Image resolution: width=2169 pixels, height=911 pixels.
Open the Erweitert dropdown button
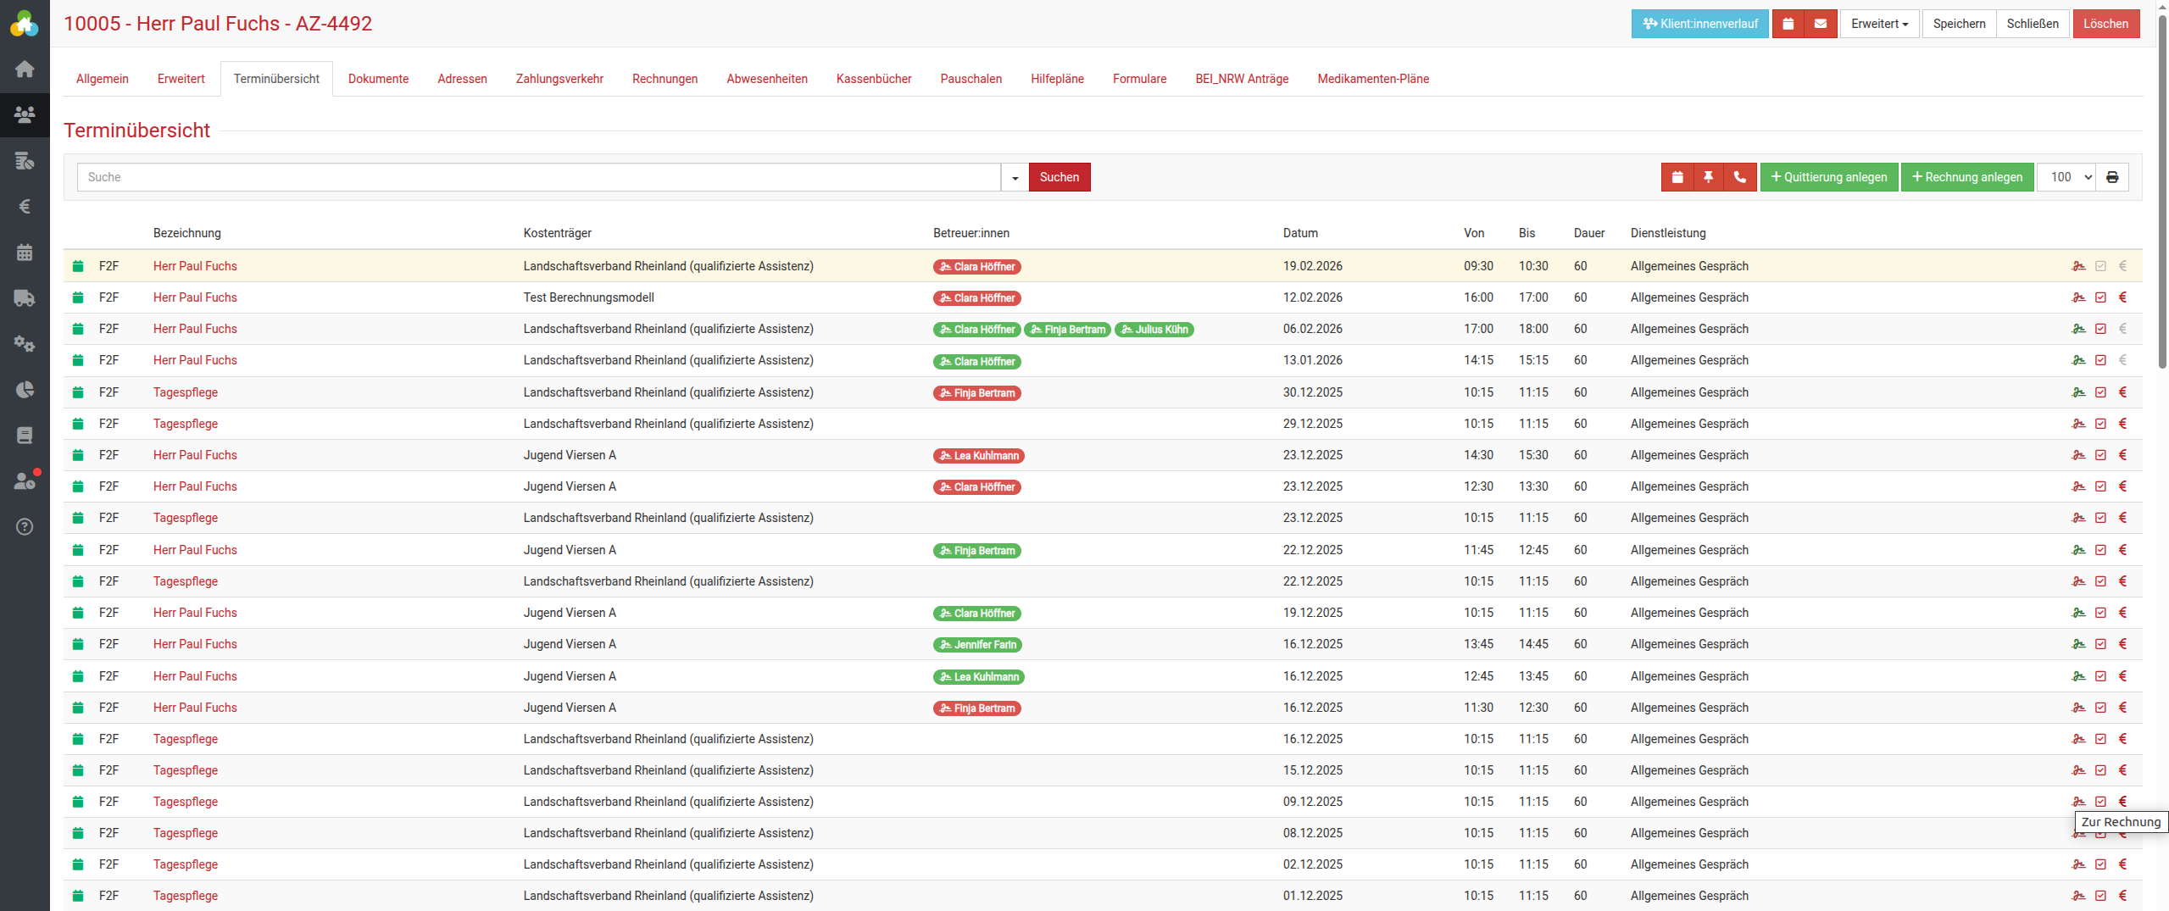click(x=1879, y=24)
